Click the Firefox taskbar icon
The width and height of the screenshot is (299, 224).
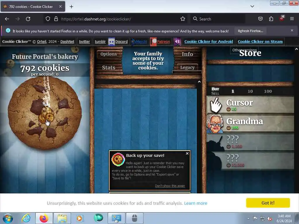point(44,218)
